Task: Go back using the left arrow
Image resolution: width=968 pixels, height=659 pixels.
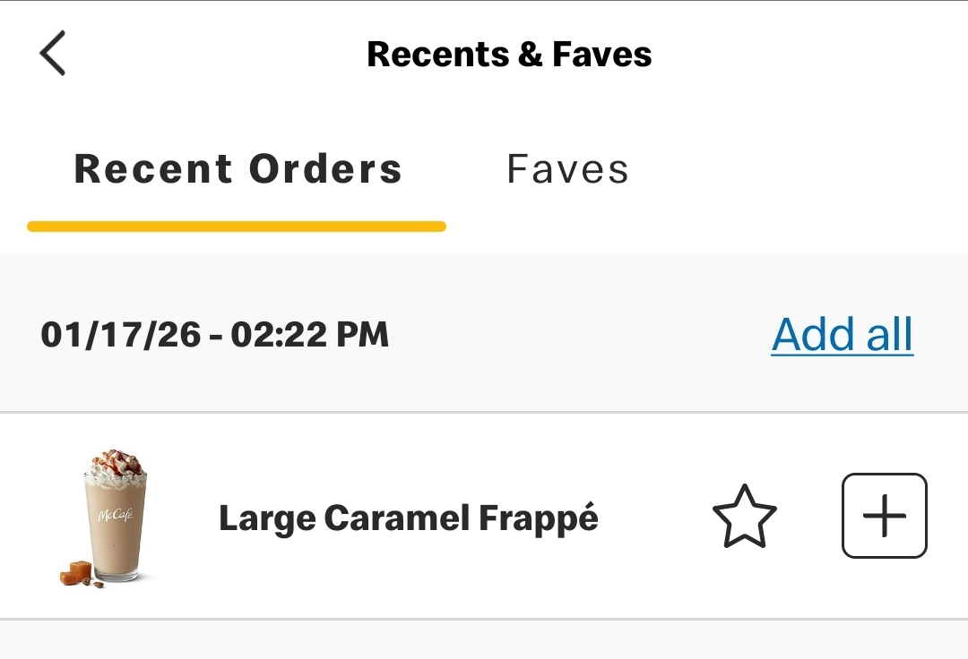Action: [53, 54]
